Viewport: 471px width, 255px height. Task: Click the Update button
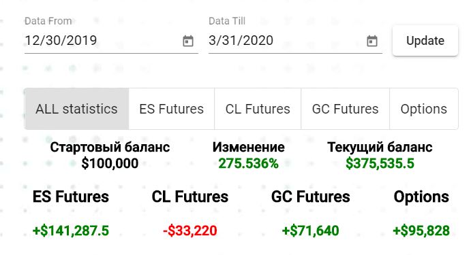pyautogui.click(x=425, y=40)
